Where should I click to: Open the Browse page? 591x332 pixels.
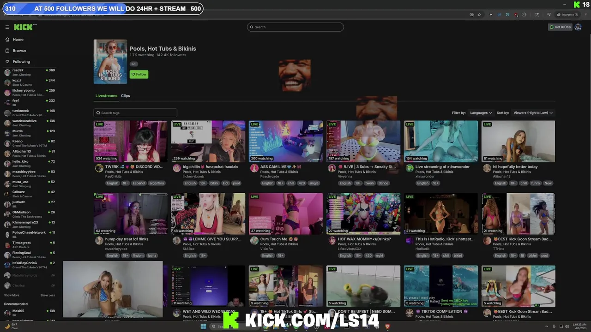click(x=19, y=51)
